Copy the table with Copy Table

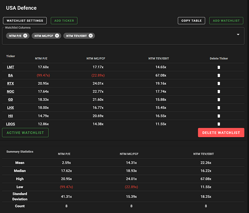point(191,20)
